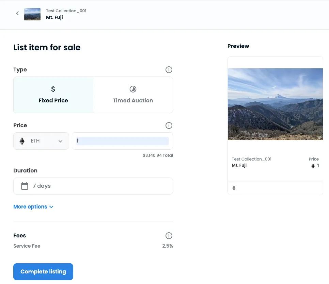
Task: Expand More options
Action: coord(33,207)
